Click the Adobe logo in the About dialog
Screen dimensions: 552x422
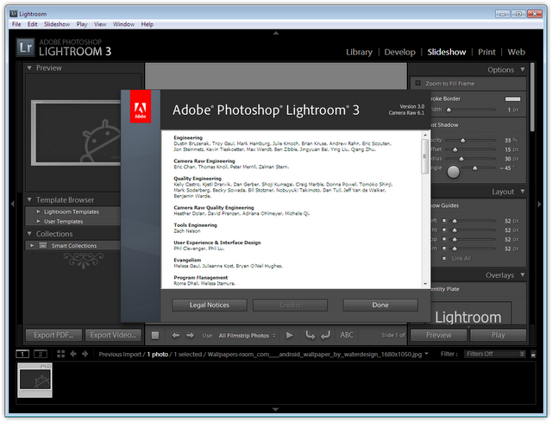click(x=141, y=106)
